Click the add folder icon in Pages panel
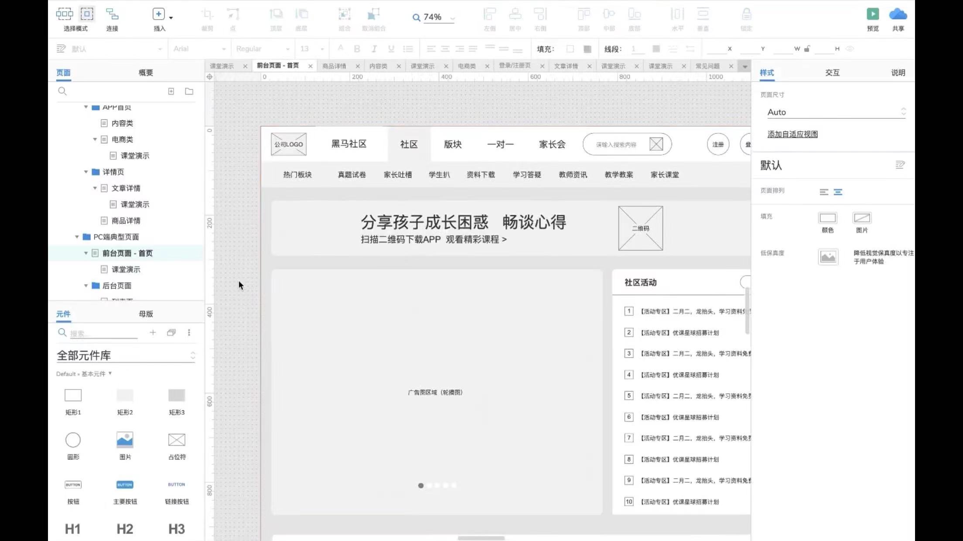 189,91
